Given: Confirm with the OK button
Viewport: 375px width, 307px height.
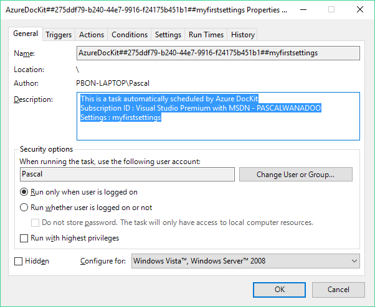Looking at the screenshot, I should tap(279, 290).
